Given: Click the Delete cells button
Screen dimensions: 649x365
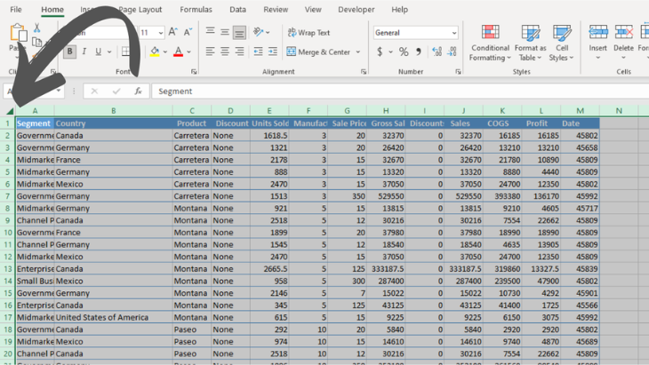Looking at the screenshot, I should pyautogui.click(x=623, y=43).
